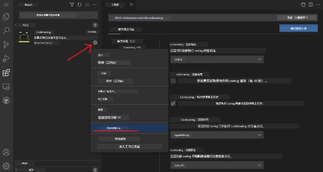
Task: Select the fourth context menu entry with '(工作區)'
Action: point(129,81)
